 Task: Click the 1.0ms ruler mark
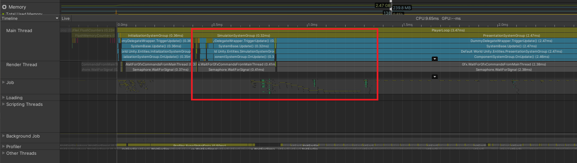[x=313, y=25]
